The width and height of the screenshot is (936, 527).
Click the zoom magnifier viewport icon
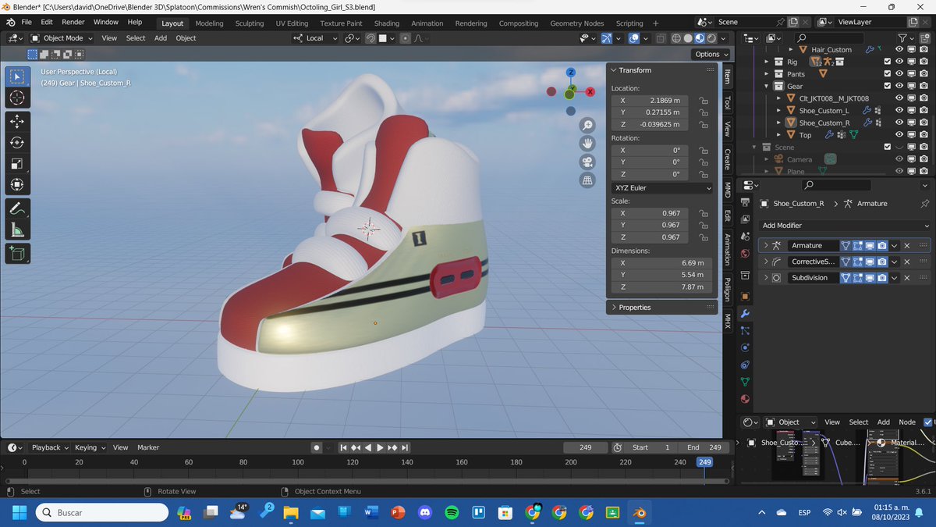587,125
